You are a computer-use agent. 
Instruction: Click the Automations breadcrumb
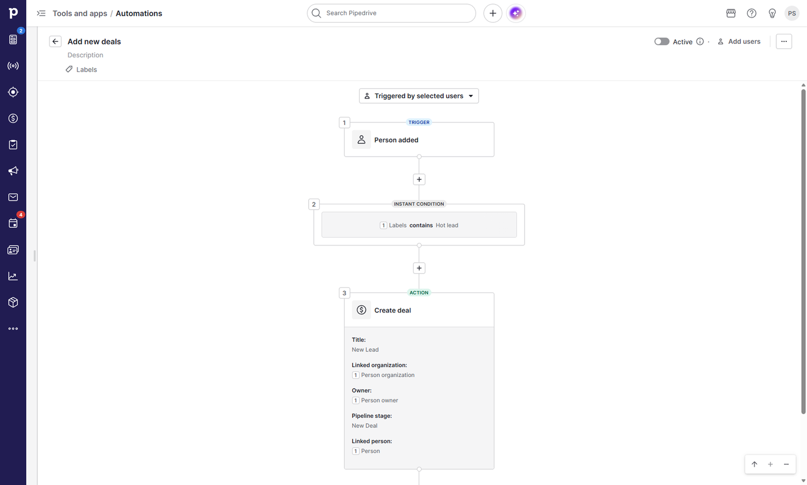click(x=139, y=13)
